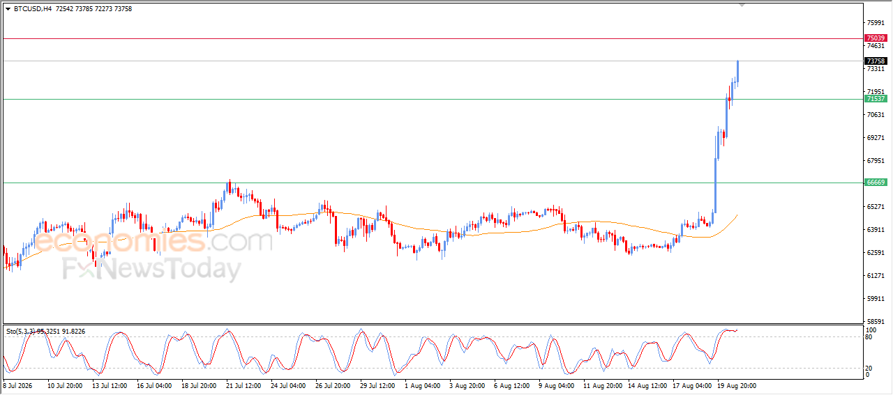
Task: Select the BTCUSD,H4 chart title text
Action: click(32, 9)
